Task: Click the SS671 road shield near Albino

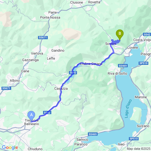Action: coord(6,88)
